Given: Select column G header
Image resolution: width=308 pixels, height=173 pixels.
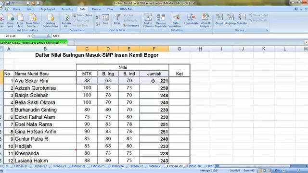Looking at the screenshot, I should pos(180,49).
